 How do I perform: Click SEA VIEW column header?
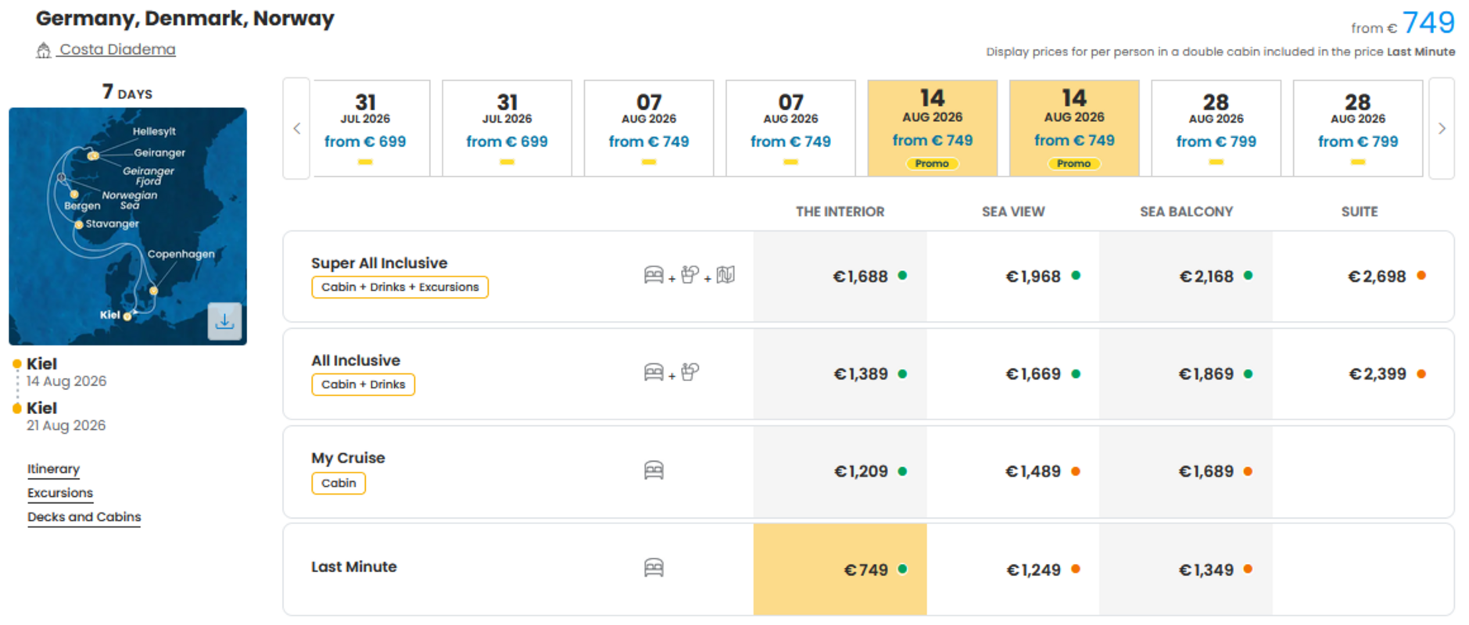(x=1013, y=212)
